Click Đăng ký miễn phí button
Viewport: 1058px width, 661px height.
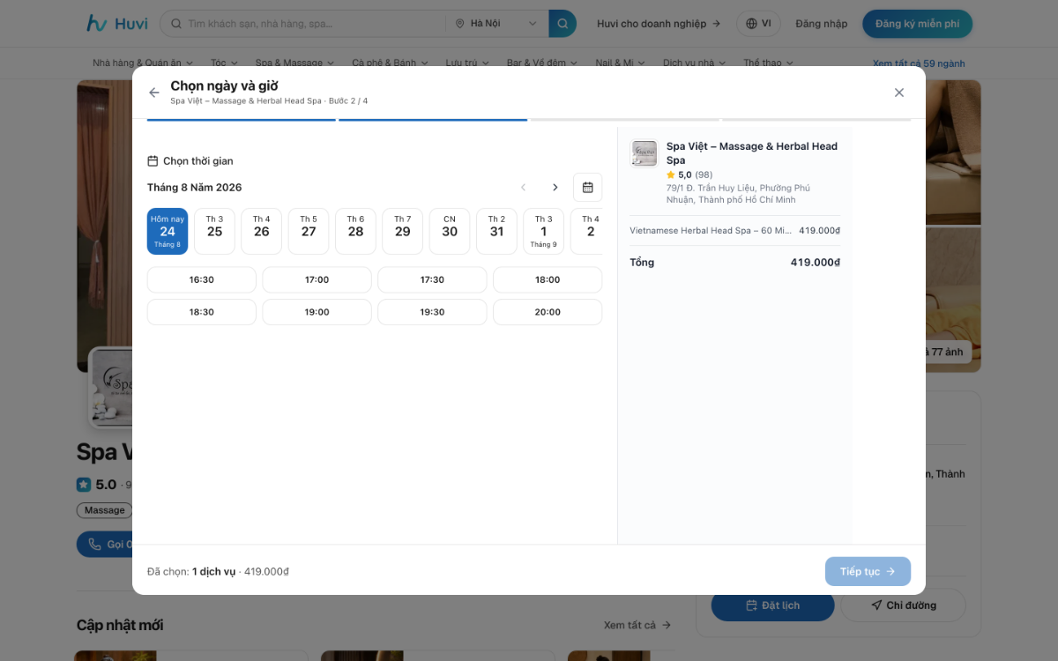917,24
